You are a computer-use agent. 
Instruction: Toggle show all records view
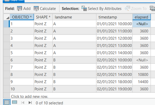point(7,102)
